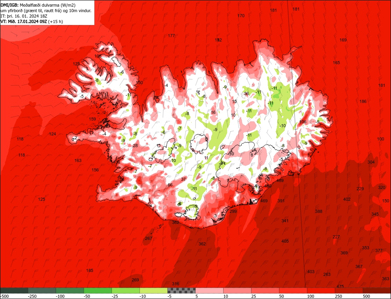
Task: Click the dark red 250 to 500 swatch
Action: coord(349,290)
